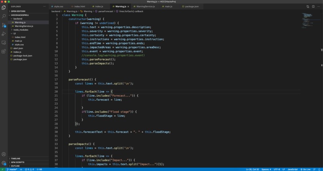Open the Manage gear settings icon

(4, 163)
